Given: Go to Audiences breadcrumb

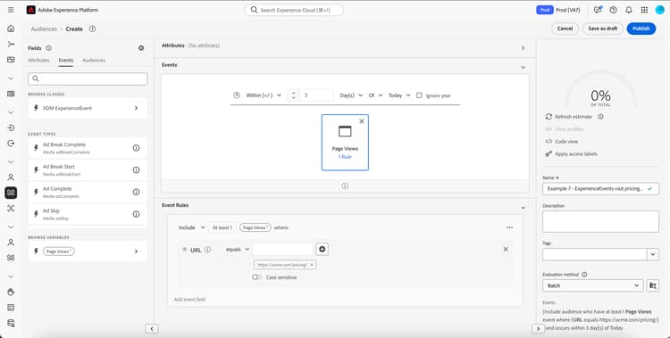Looking at the screenshot, I should pos(44,29).
